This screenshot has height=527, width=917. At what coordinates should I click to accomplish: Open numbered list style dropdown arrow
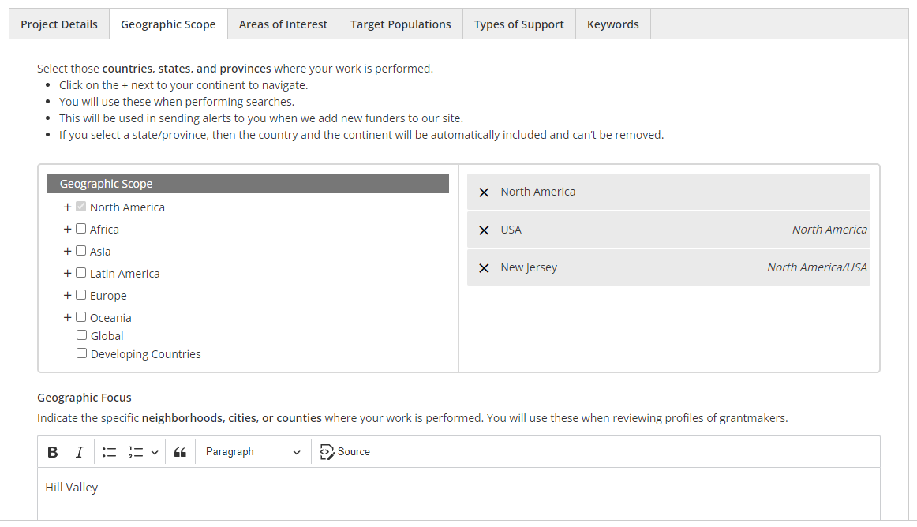click(x=155, y=452)
